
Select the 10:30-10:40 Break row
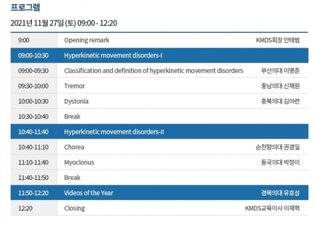point(72,116)
